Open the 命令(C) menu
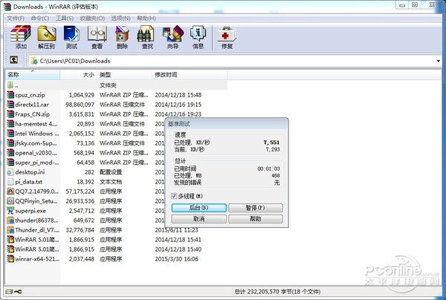 click(x=40, y=18)
